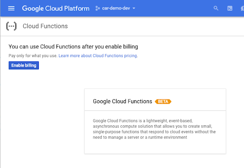244x168 pixels.
Task: Click the project dots icon beside car-demo-dev
Action: [x=98, y=8]
